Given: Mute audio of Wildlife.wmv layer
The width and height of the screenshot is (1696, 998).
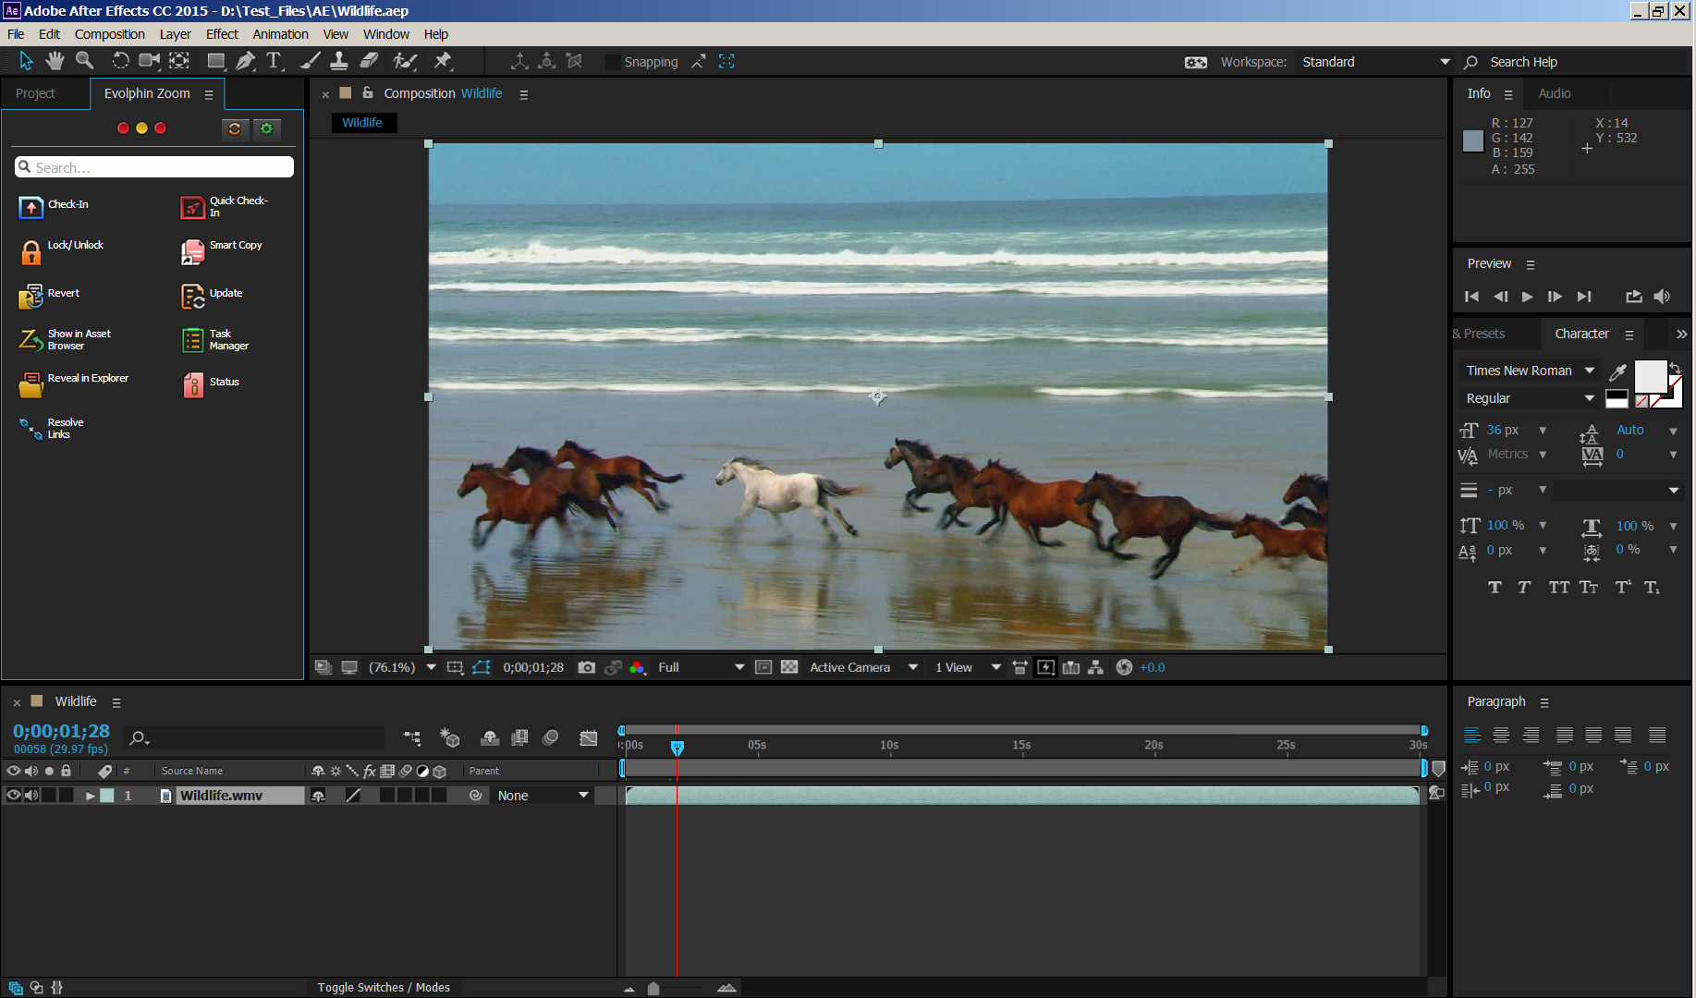Looking at the screenshot, I should [x=31, y=796].
